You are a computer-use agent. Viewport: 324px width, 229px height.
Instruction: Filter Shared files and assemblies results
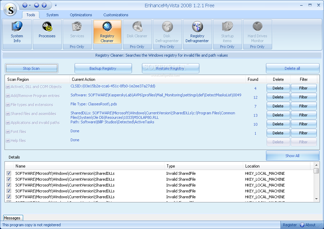pos(304,115)
